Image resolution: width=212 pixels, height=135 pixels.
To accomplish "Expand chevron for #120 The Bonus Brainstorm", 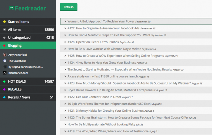I will pos(65,117).
